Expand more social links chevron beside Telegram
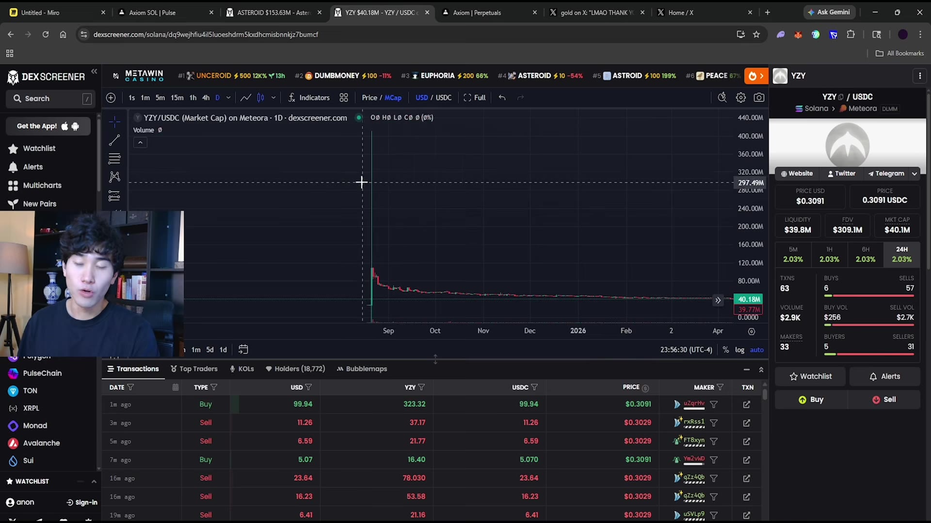The width and height of the screenshot is (931, 523). pyautogui.click(x=915, y=173)
